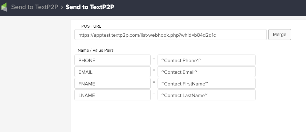The width and height of the screenshot is (306, 132).
Task: Edit the ~Contact.FirstName~ value field
Action: pos(207,83)
